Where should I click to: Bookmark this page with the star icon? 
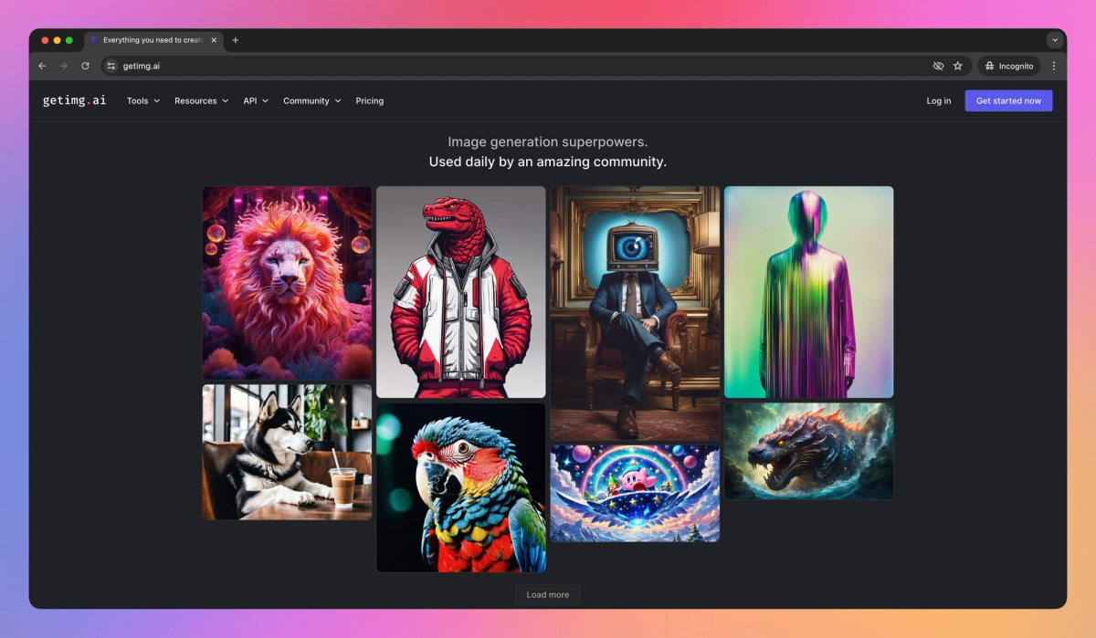[x=958, y=66]
